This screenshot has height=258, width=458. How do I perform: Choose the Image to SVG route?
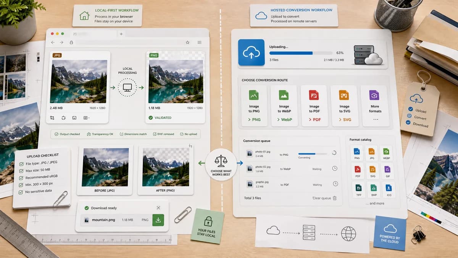pyautogui.click(x=344, y=106)
